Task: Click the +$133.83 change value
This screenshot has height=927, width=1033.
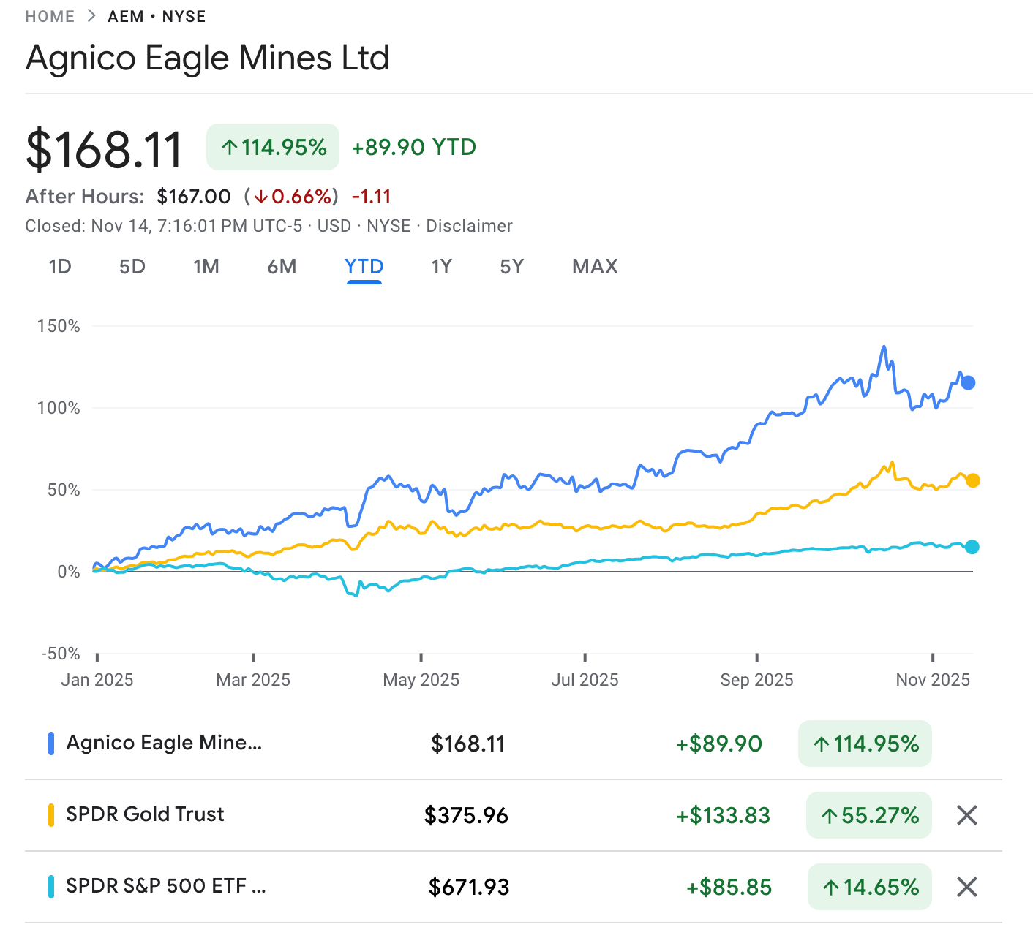Action: [723, 815]
